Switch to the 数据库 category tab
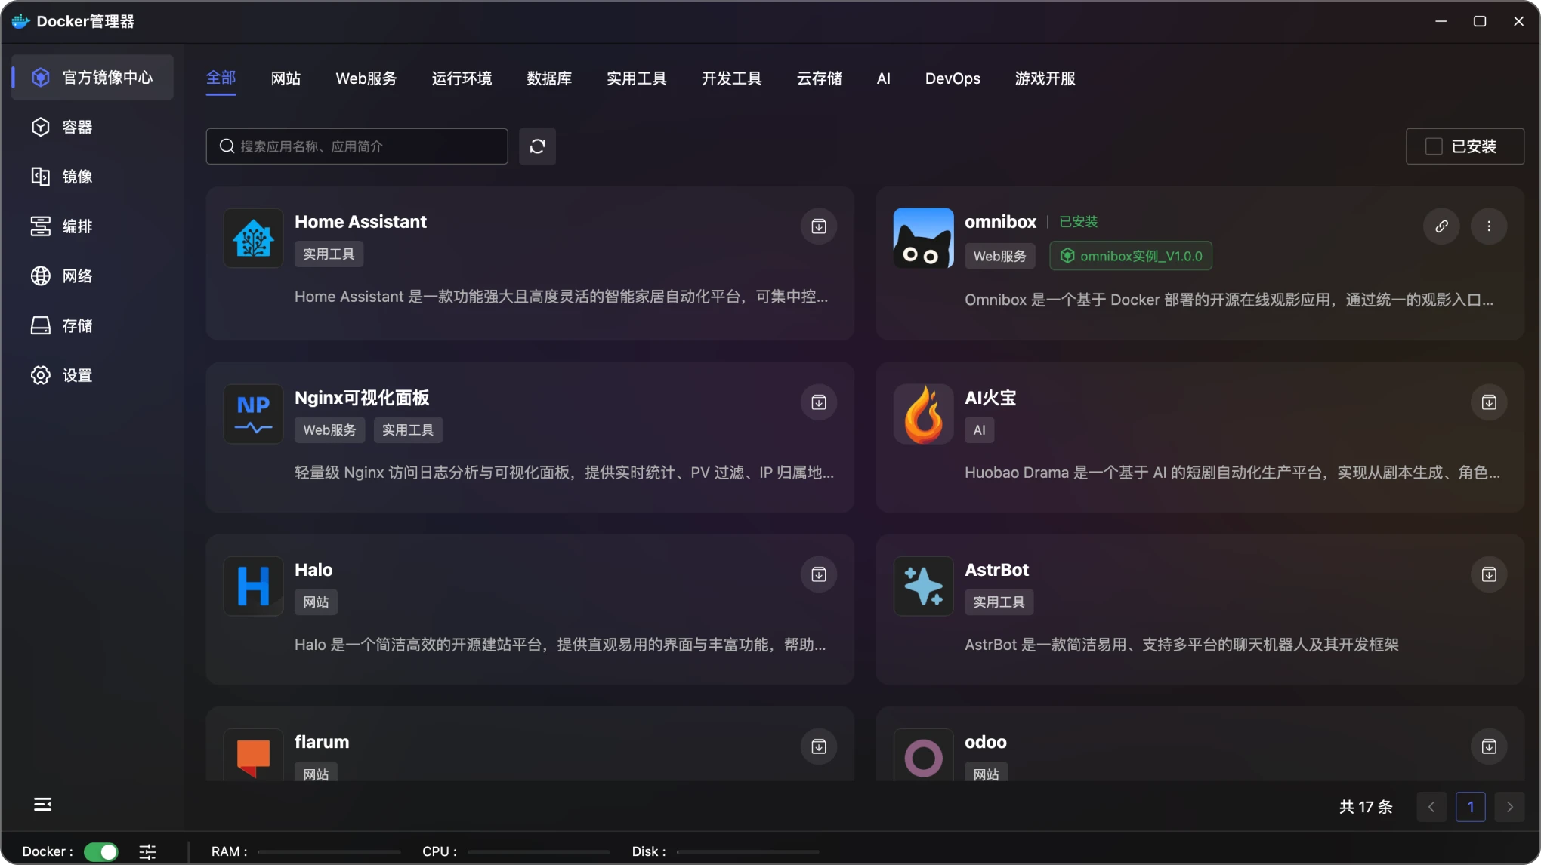Image resolution: width=1541 pixels, height=865 pixels. coord(548,78)
